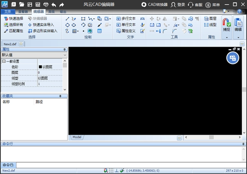This screenshot has width=247, height=174.
Task: Click the paintbrush icon in Draw group
Action: (100, 25)
